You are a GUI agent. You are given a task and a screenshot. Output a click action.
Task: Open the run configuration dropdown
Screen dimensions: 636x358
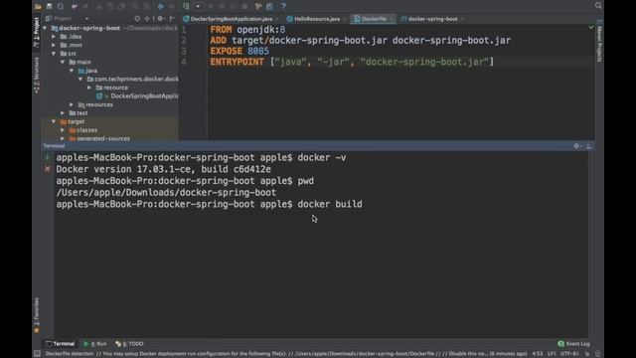pyautogui.click(x=198, y=6)
